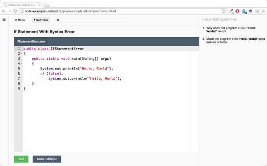Click the address bar URL

(x=70, y=11)
